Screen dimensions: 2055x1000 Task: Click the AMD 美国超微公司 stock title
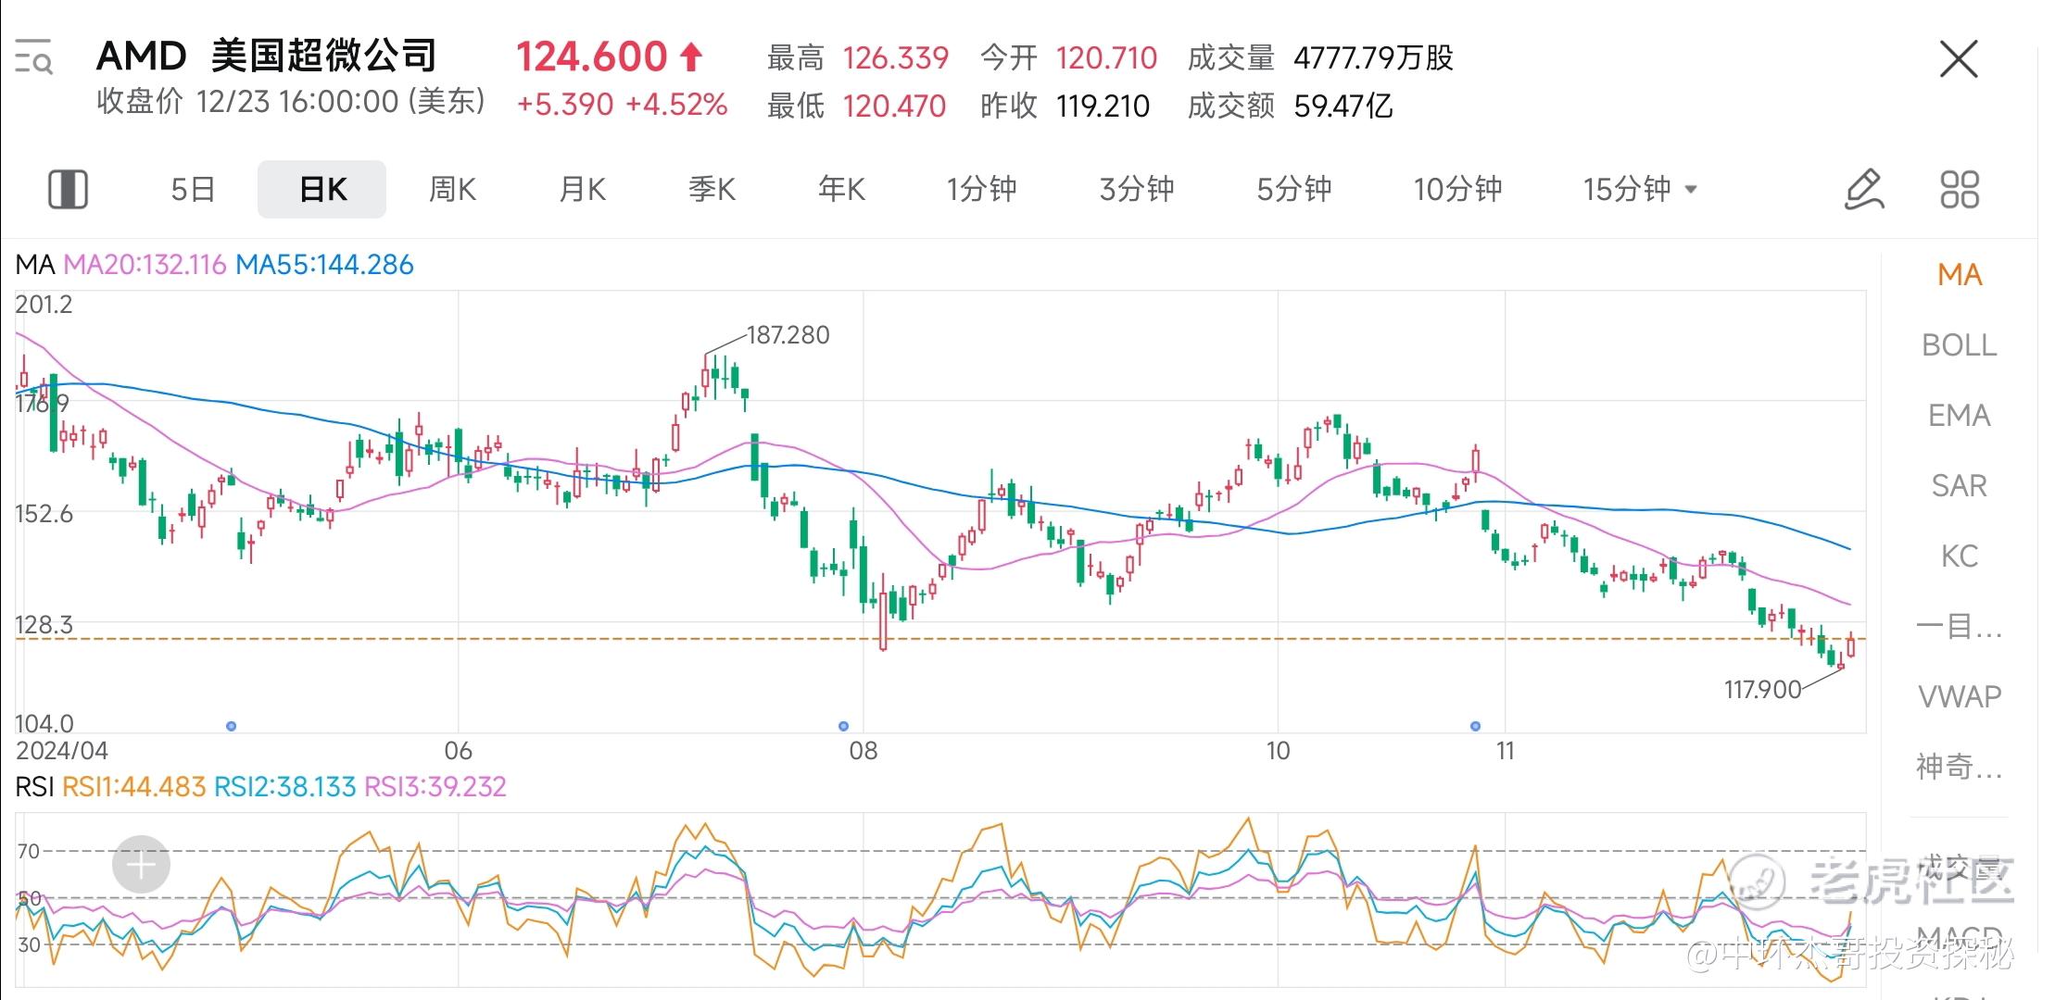coord(267,56)
